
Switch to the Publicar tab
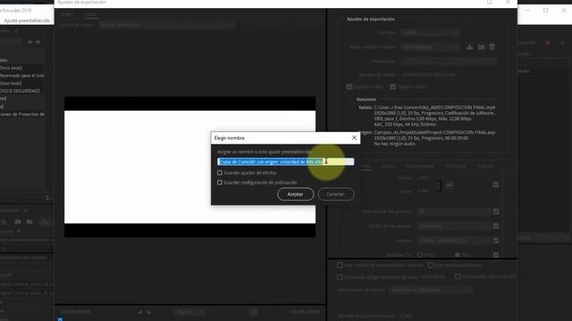click(485, 166)
